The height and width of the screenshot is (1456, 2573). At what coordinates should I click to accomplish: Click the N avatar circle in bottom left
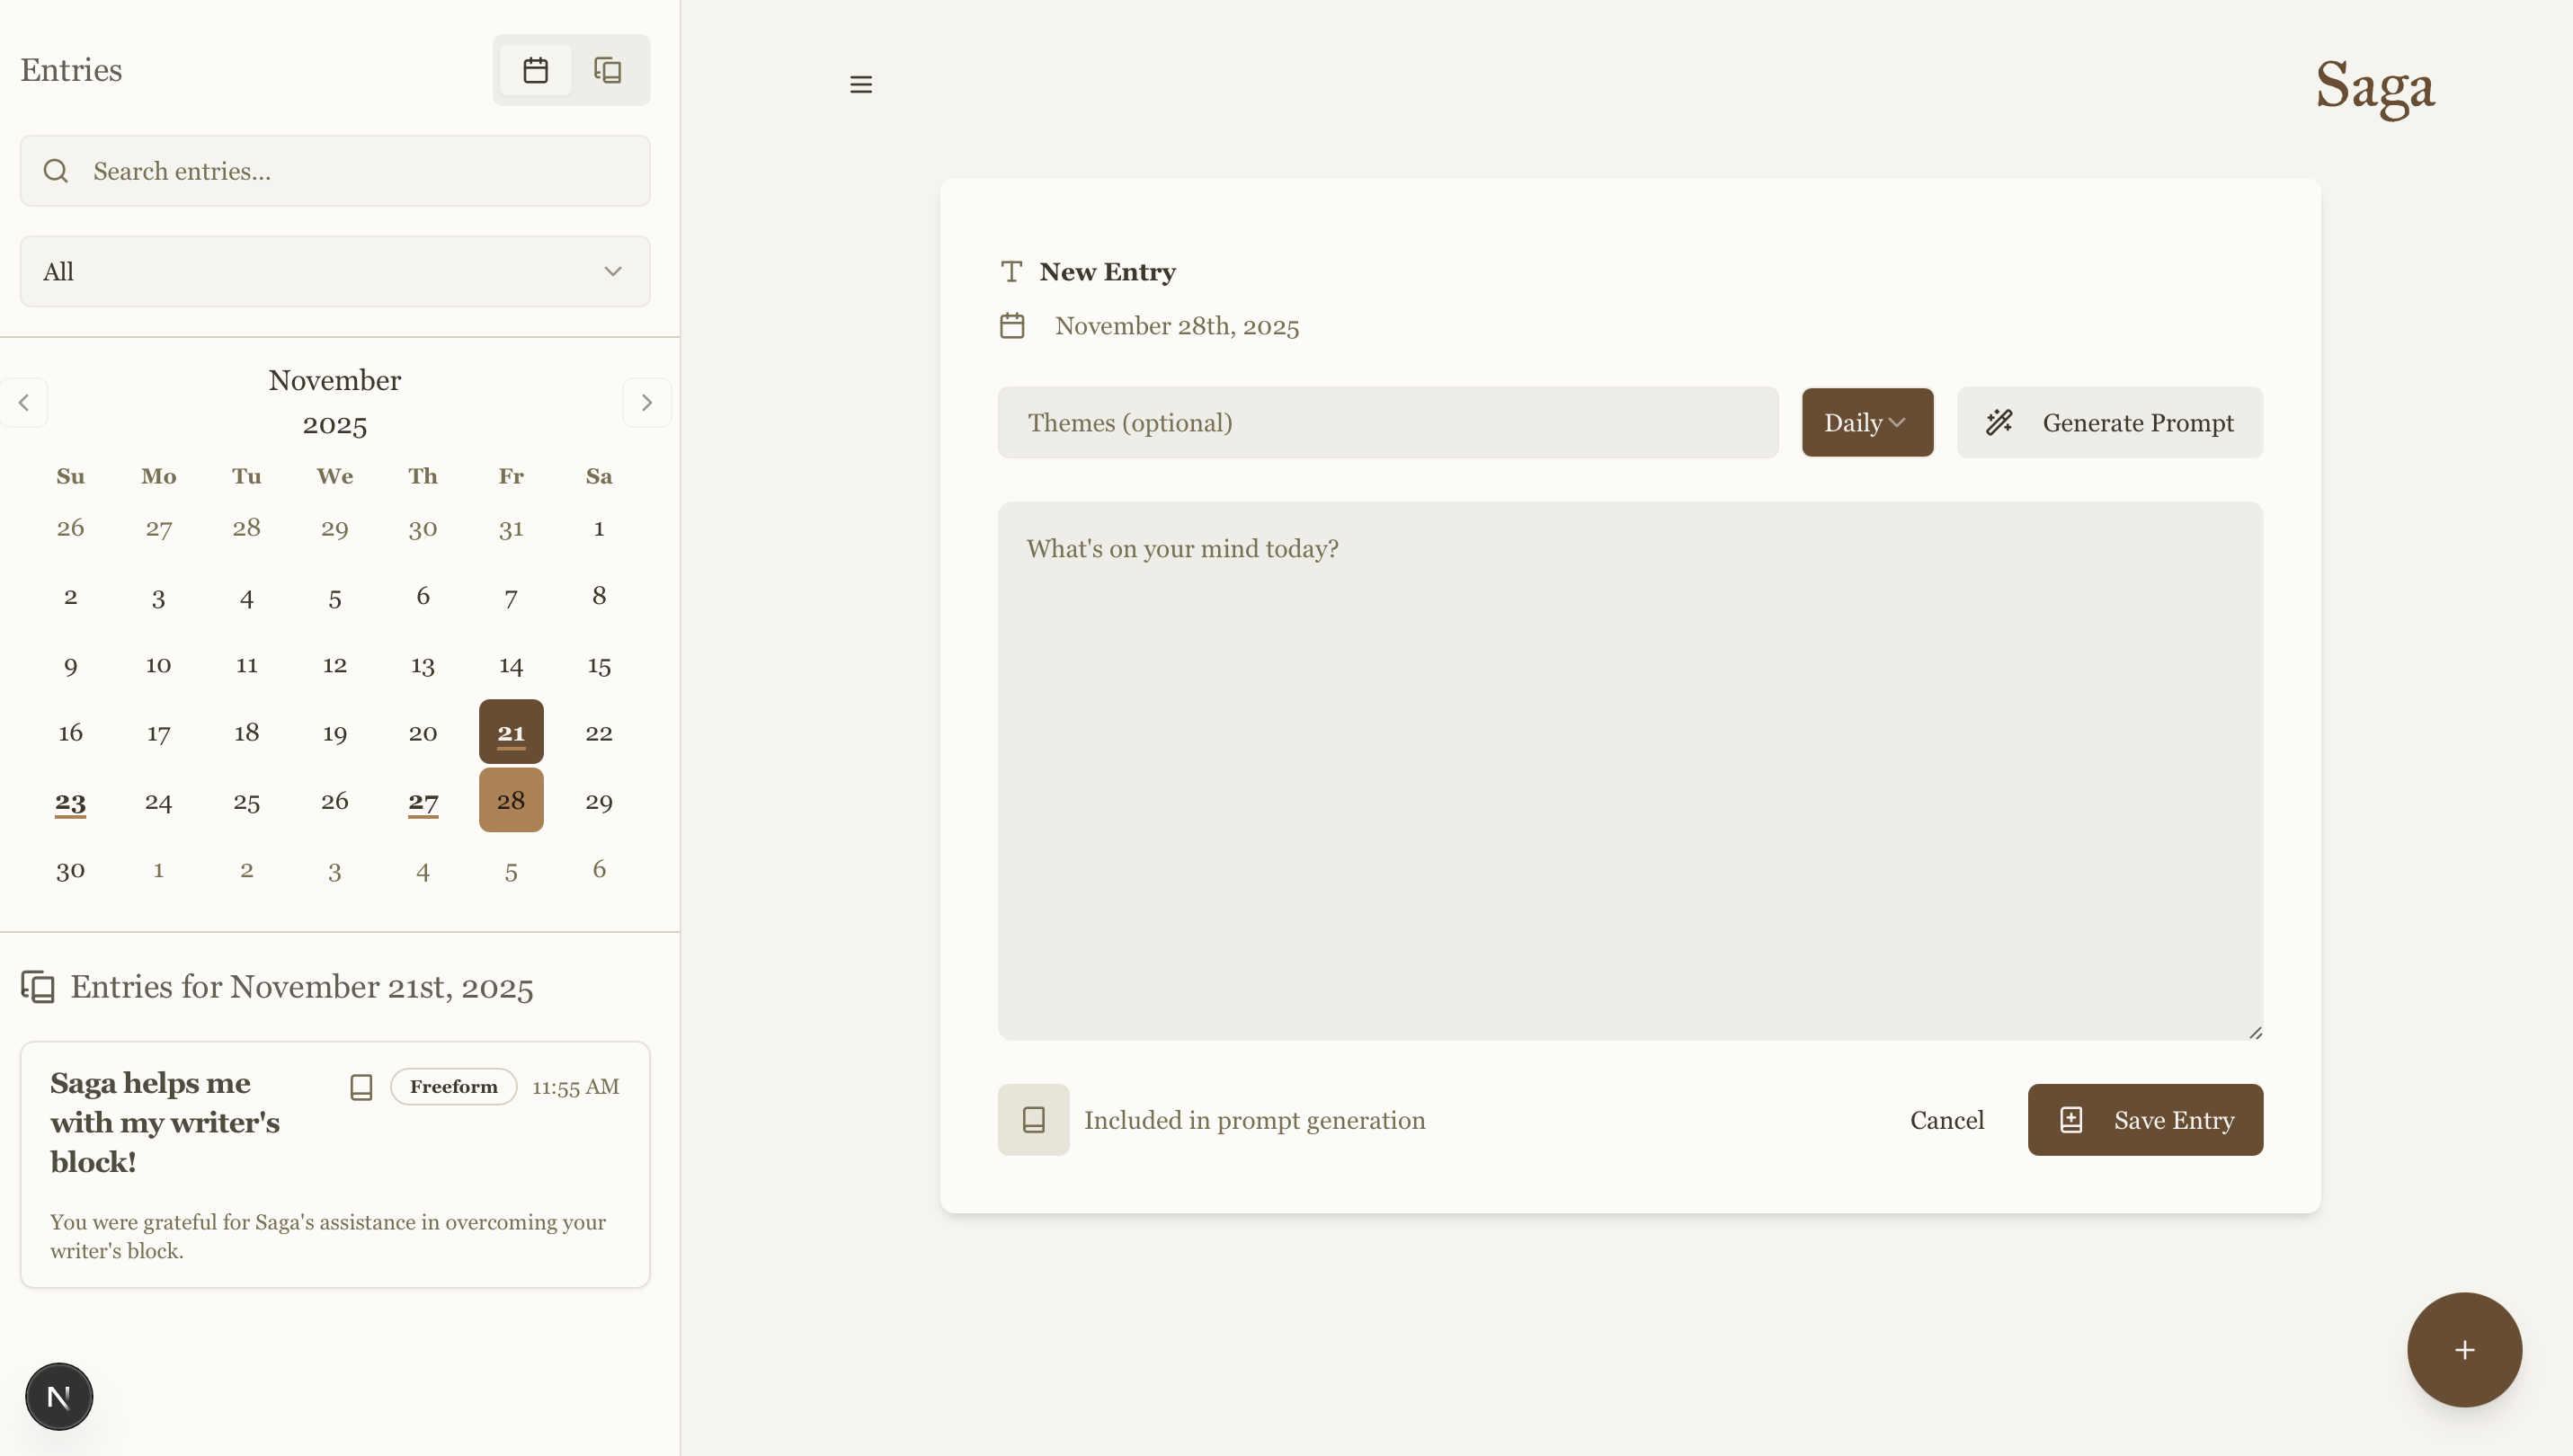pyautogui.click(x=58, y=1396)
